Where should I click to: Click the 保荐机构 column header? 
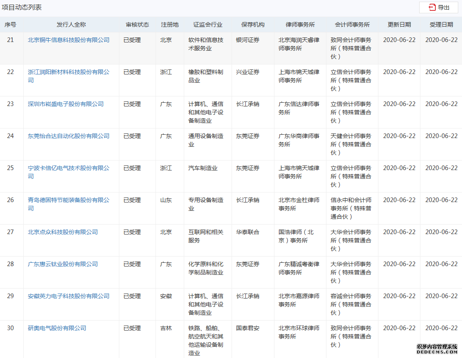pos(253,25)
